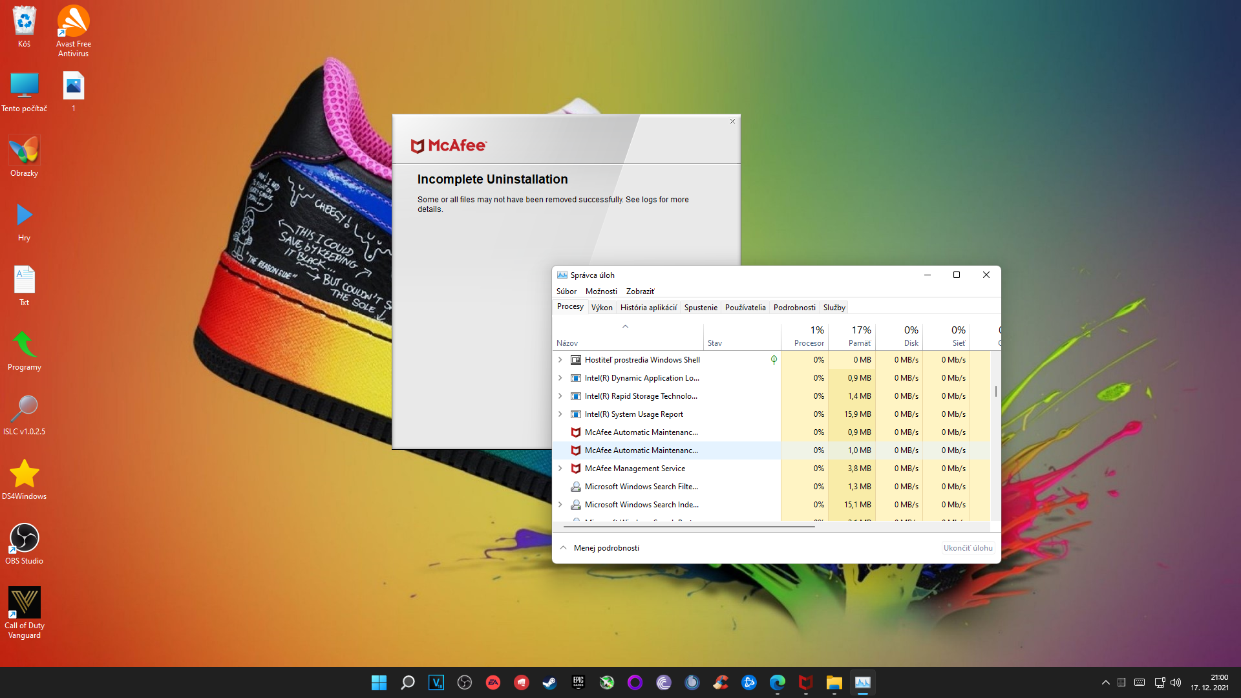
Task: Switch to the Výkon tab
Action: [x=601, y=308]
